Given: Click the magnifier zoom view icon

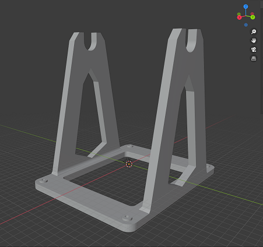Looking at the screenshot, I should tap(254, 31).
